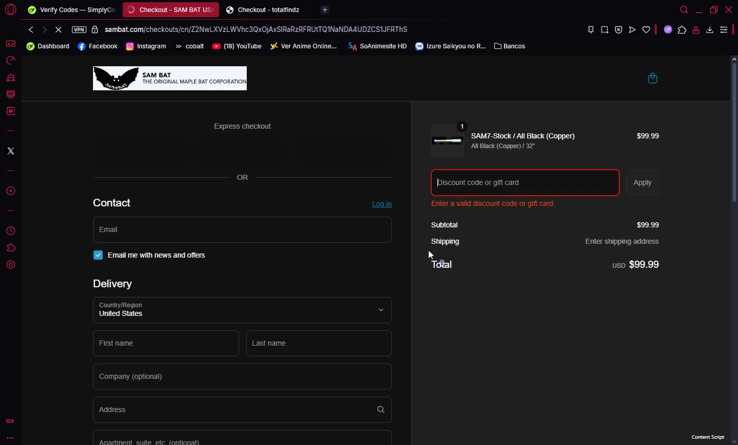Viewport: 738px width, 445px height.
Task: Click the Apply discount button
Action: click(642, 182)
